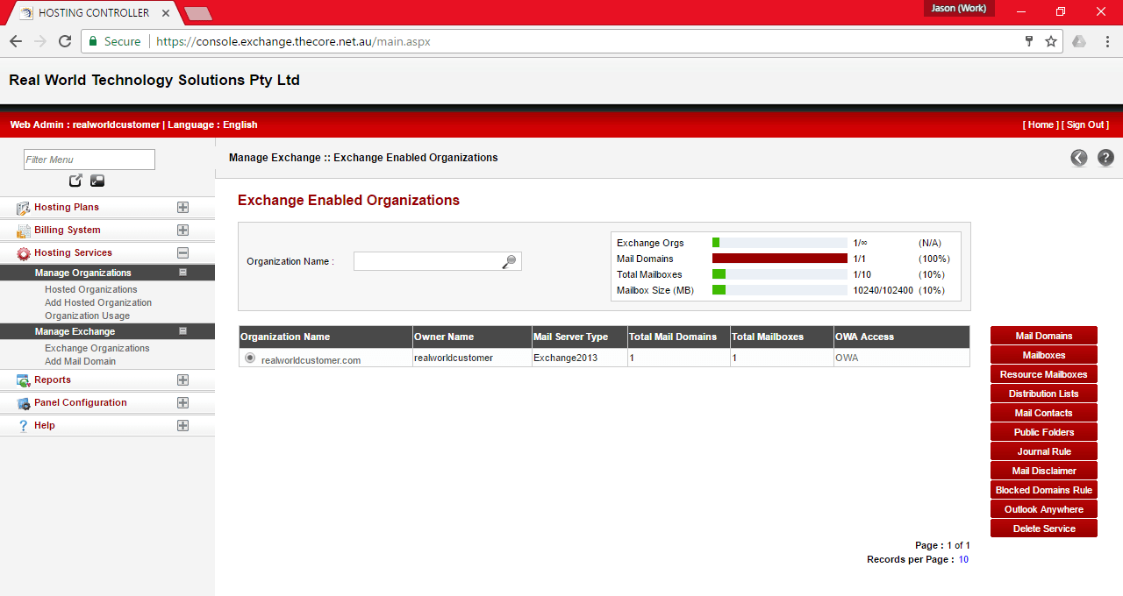Select the realworldcustomer.com radio button

pos(249,357)
